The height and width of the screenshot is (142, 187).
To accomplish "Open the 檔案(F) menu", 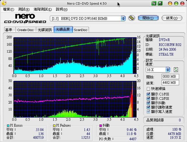I will 8,9.
